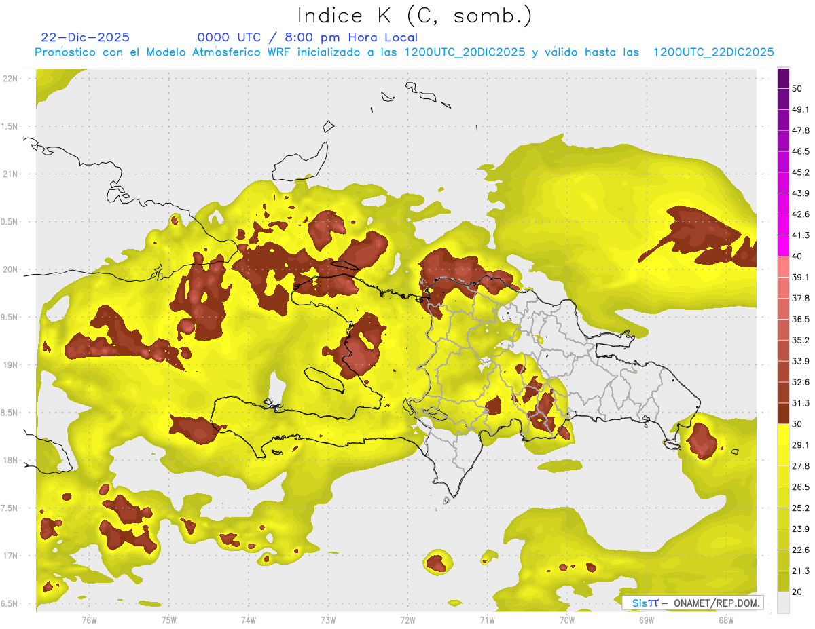Click the longitude axis label "73W"
This screenshot has height=629, width=815.
point(328,620)
